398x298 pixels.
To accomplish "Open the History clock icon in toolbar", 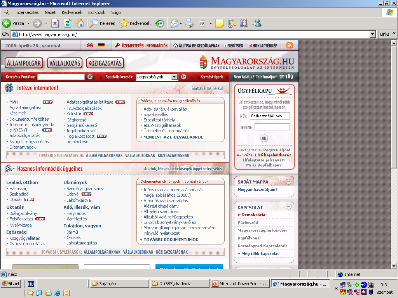I will [160, 23].
